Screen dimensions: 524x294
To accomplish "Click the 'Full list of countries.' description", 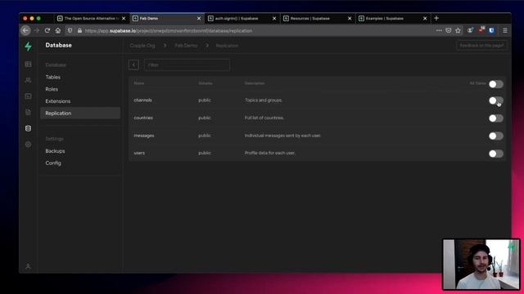I will tap(264, 118).
